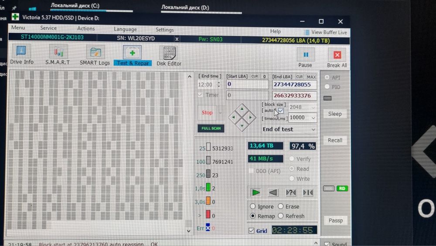The image size is (436, 246).
Task: Select the Read radio option
Action: (x=292, y=169)
